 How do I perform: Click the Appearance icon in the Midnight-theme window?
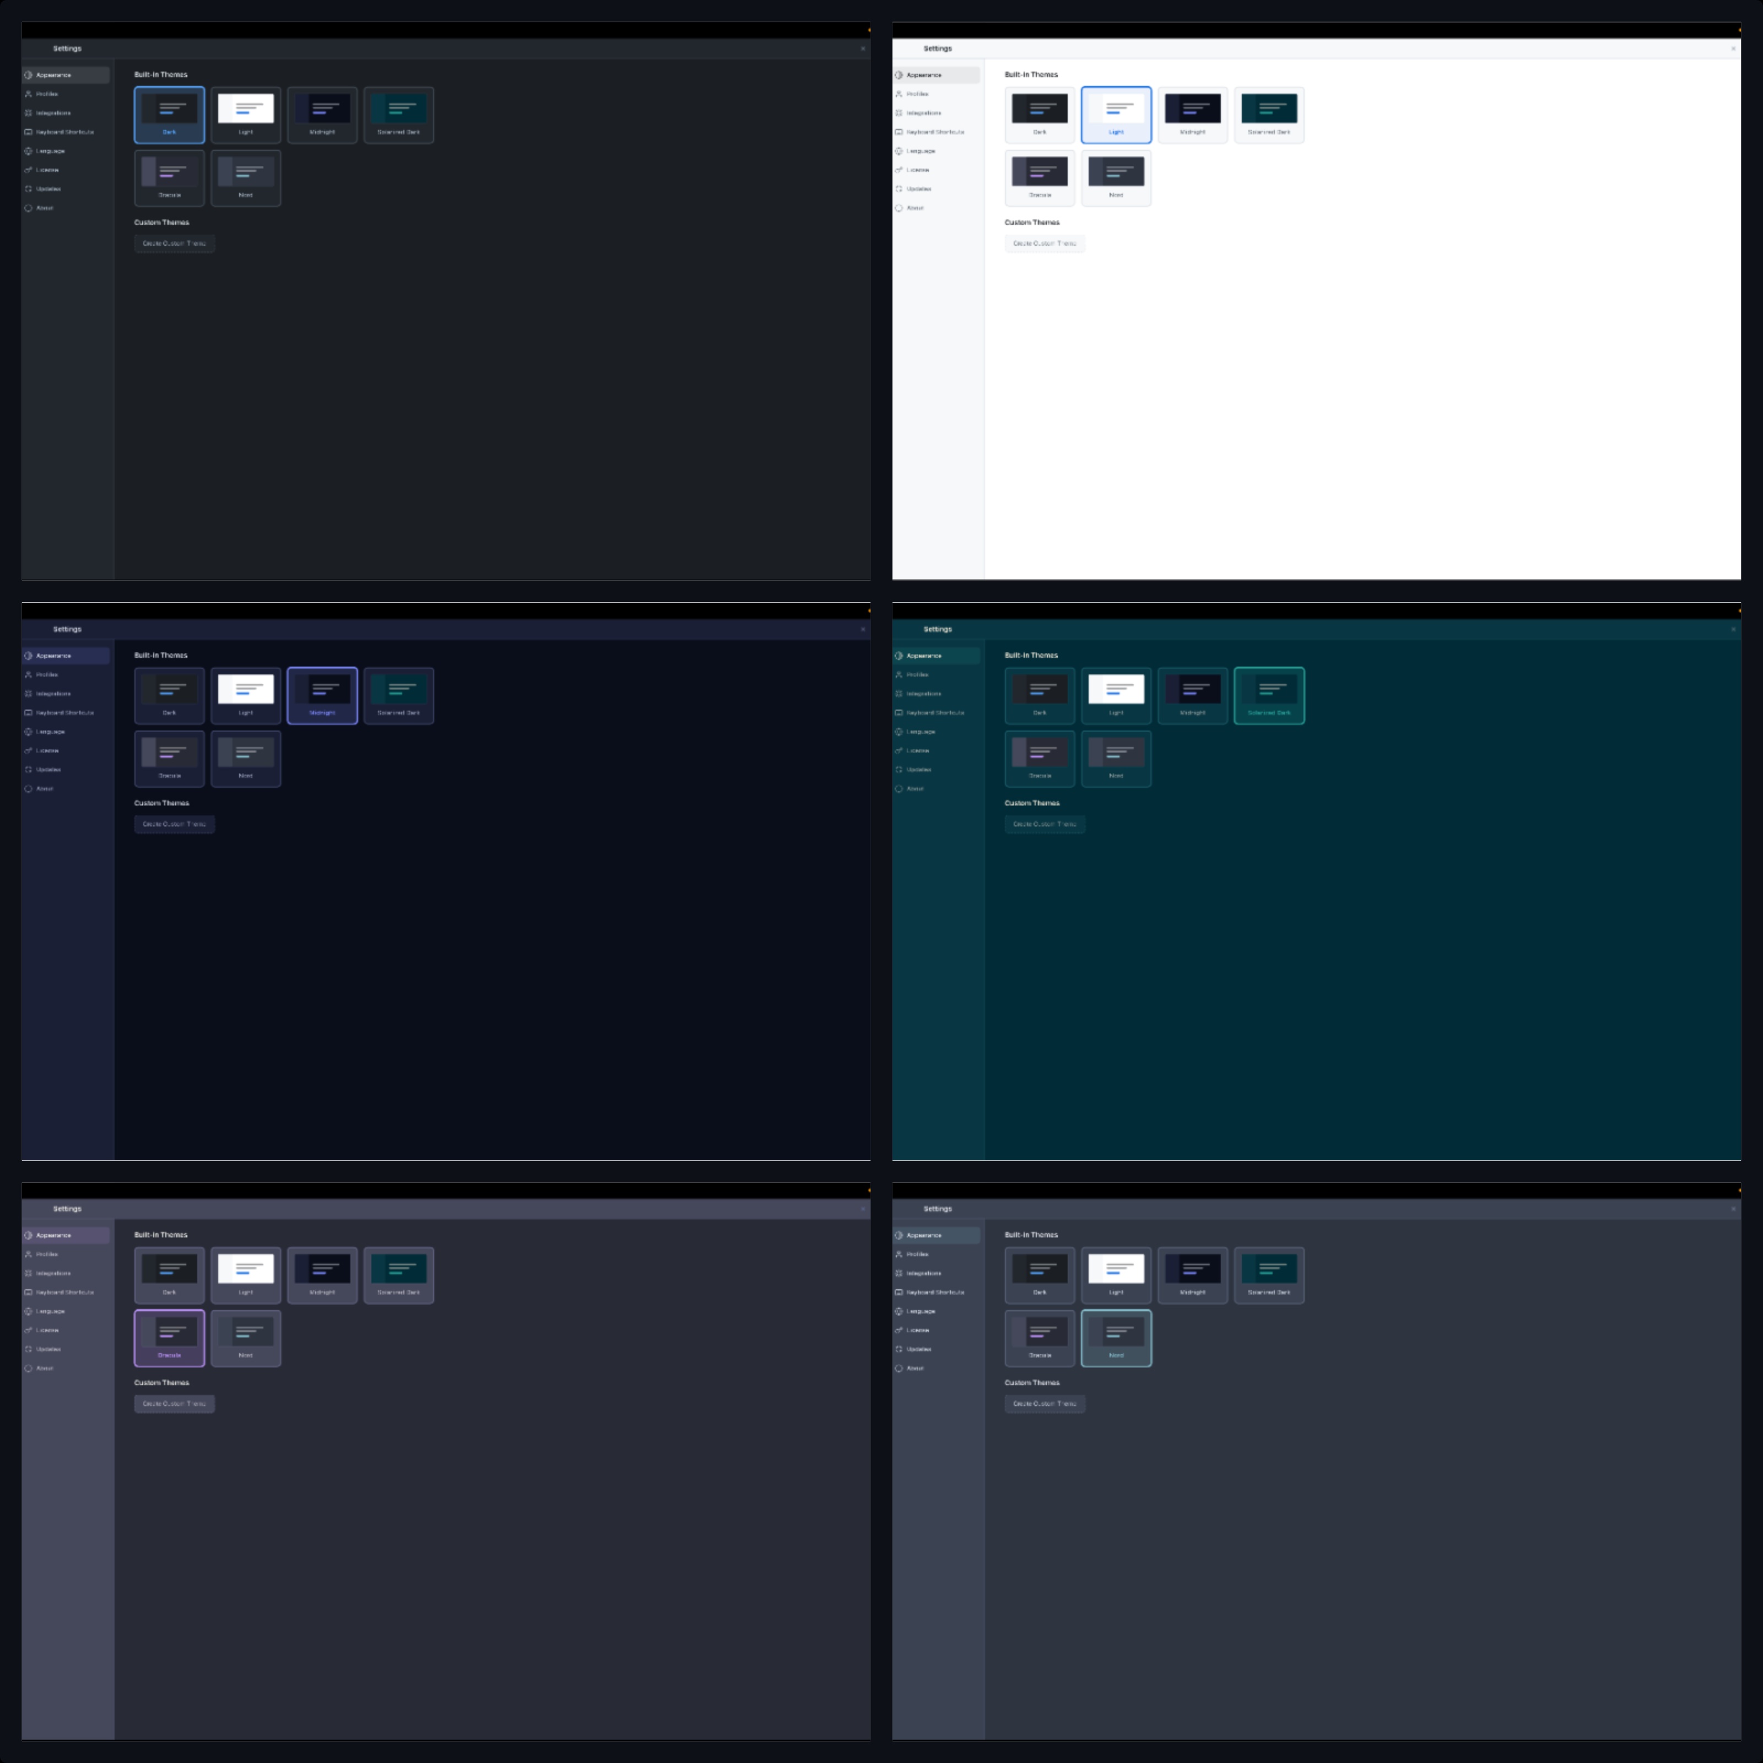pos(28,655)
